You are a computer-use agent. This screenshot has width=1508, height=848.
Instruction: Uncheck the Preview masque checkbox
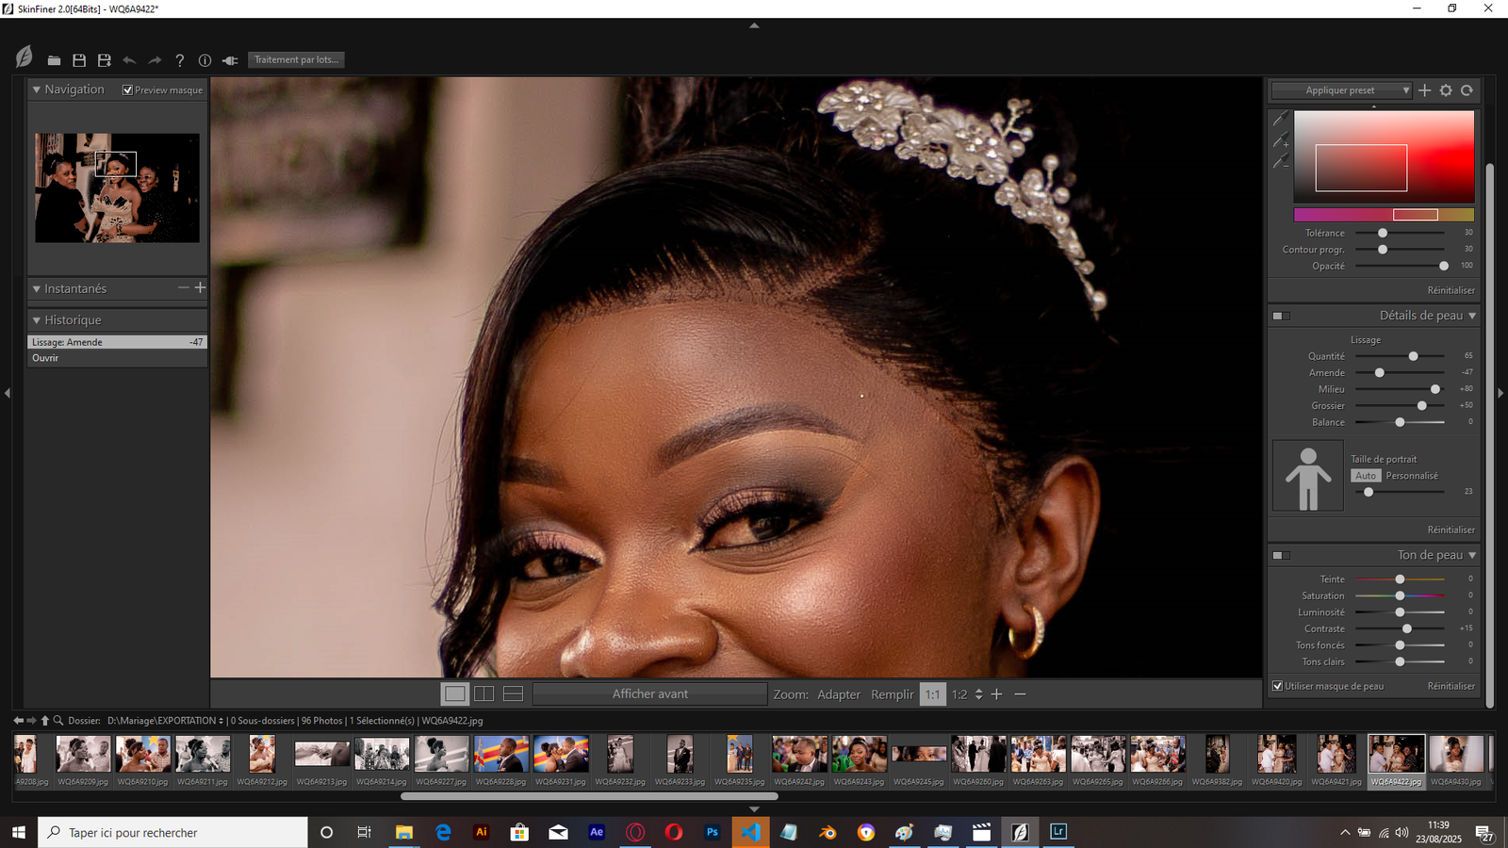tap(128, 90)
